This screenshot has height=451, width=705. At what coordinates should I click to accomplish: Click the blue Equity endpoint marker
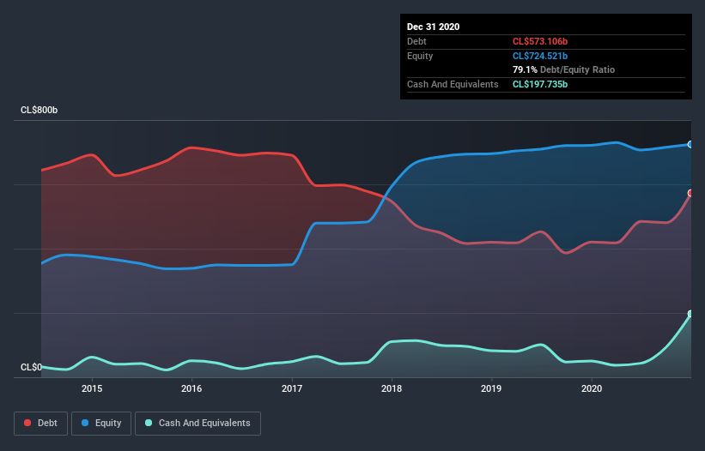pos(690,145)
